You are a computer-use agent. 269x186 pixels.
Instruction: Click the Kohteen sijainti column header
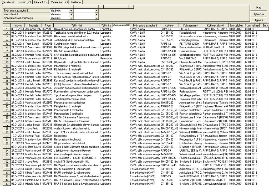coord(215,25)
